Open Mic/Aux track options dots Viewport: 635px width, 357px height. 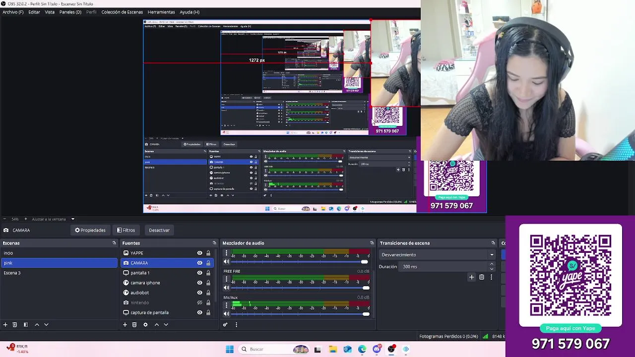[x=227, y=305]
